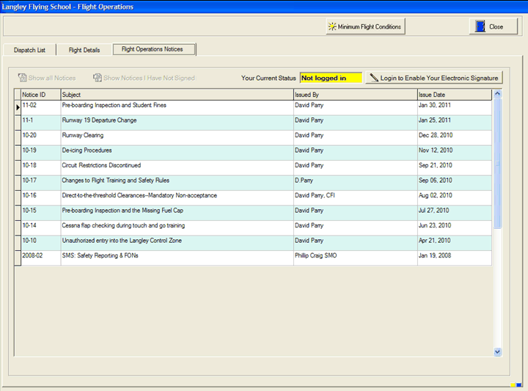
Task: Open the Flight Details tab
Action: click(x=84, y=50)
